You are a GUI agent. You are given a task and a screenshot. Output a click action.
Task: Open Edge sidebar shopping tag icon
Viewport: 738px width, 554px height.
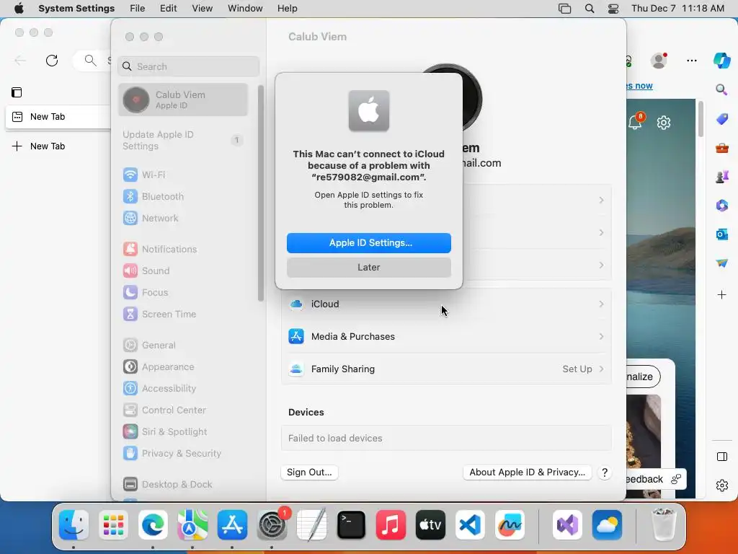point(721,119)
